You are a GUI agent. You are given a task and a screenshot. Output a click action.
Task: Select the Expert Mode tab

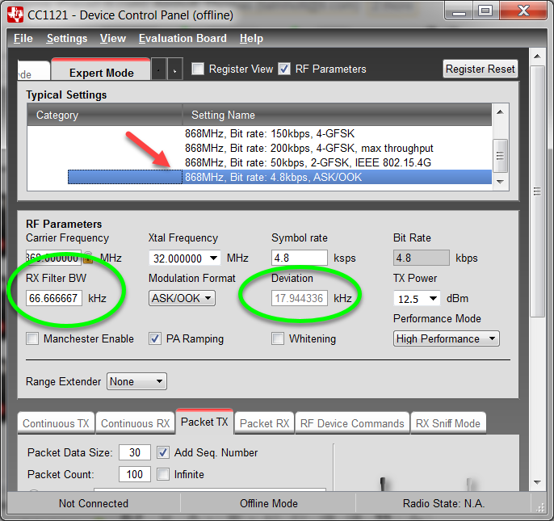[101, 70]
